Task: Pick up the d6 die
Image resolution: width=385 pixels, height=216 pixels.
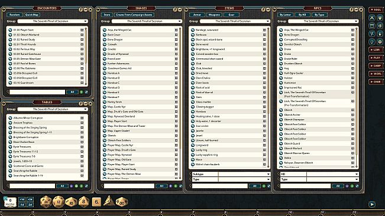Action: pos(97,202)
